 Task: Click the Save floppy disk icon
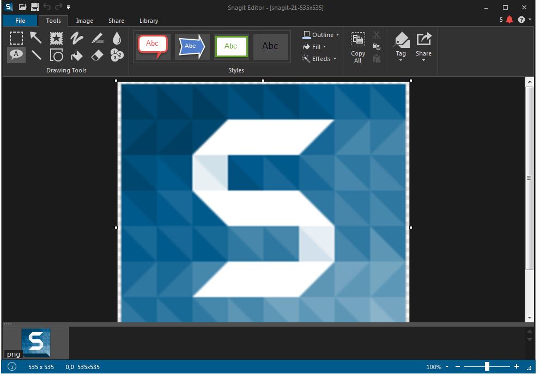coord(35,7)
